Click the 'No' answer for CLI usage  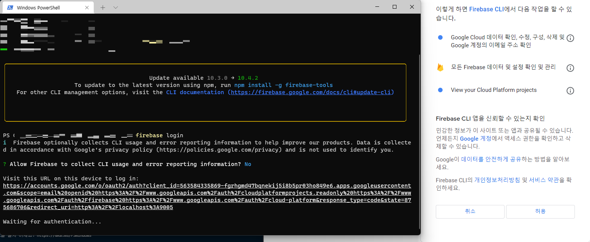click(248, 164)
